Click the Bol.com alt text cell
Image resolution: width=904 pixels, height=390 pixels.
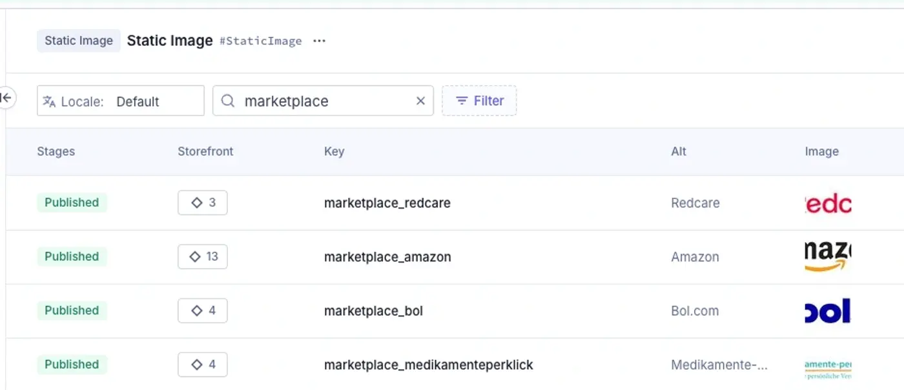pos(695,311)
